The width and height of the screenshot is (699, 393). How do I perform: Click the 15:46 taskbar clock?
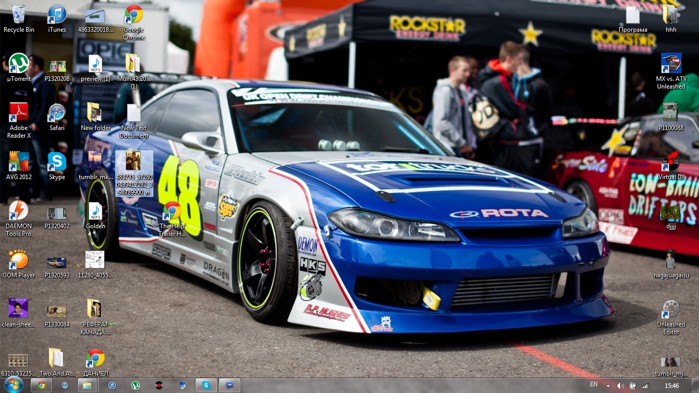(x=672, y=385)
